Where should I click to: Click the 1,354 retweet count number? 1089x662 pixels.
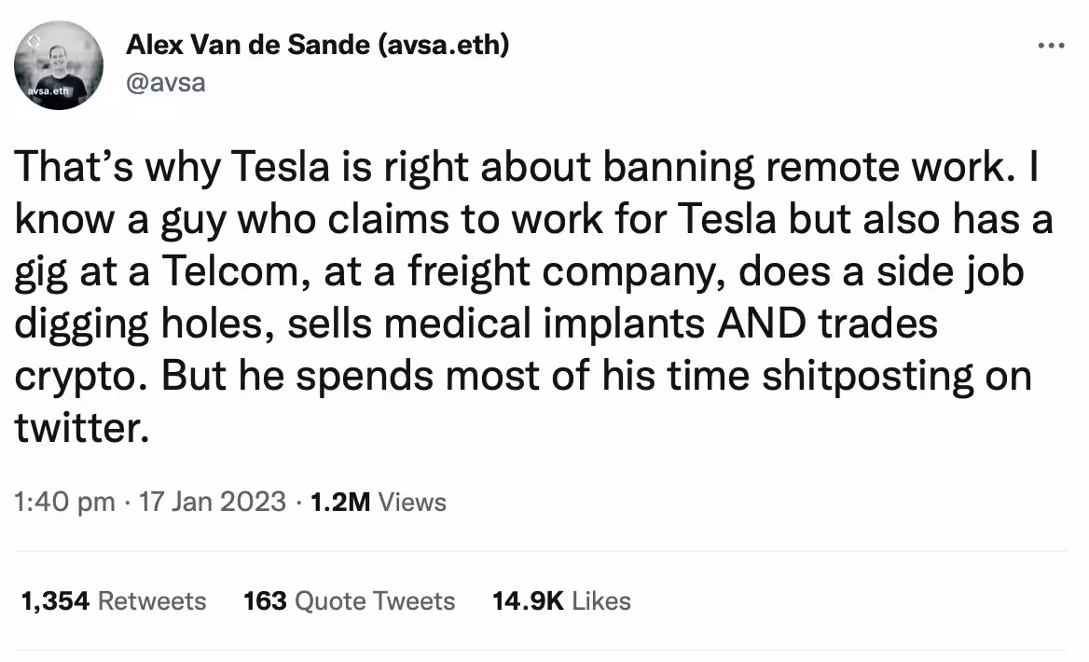tap(55, 600)
